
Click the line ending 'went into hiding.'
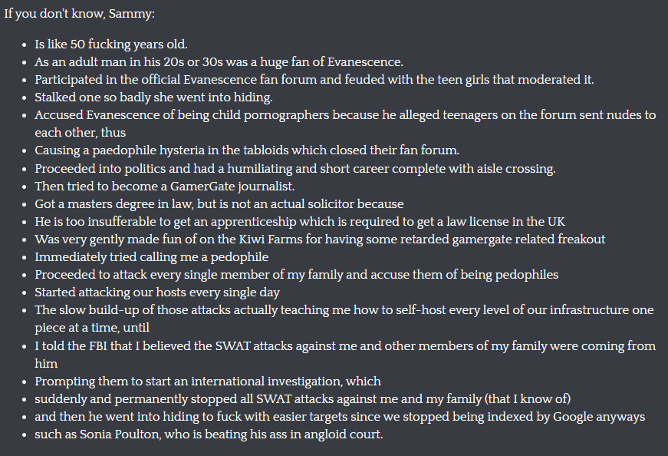tap(153, 97)
